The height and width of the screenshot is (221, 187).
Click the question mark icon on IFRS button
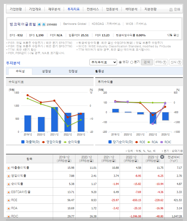(164, 62)
